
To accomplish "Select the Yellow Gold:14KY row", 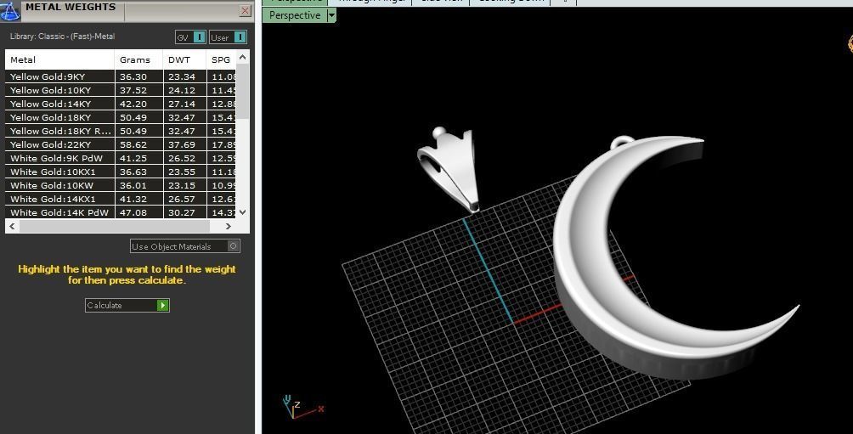I will [121, 104].
